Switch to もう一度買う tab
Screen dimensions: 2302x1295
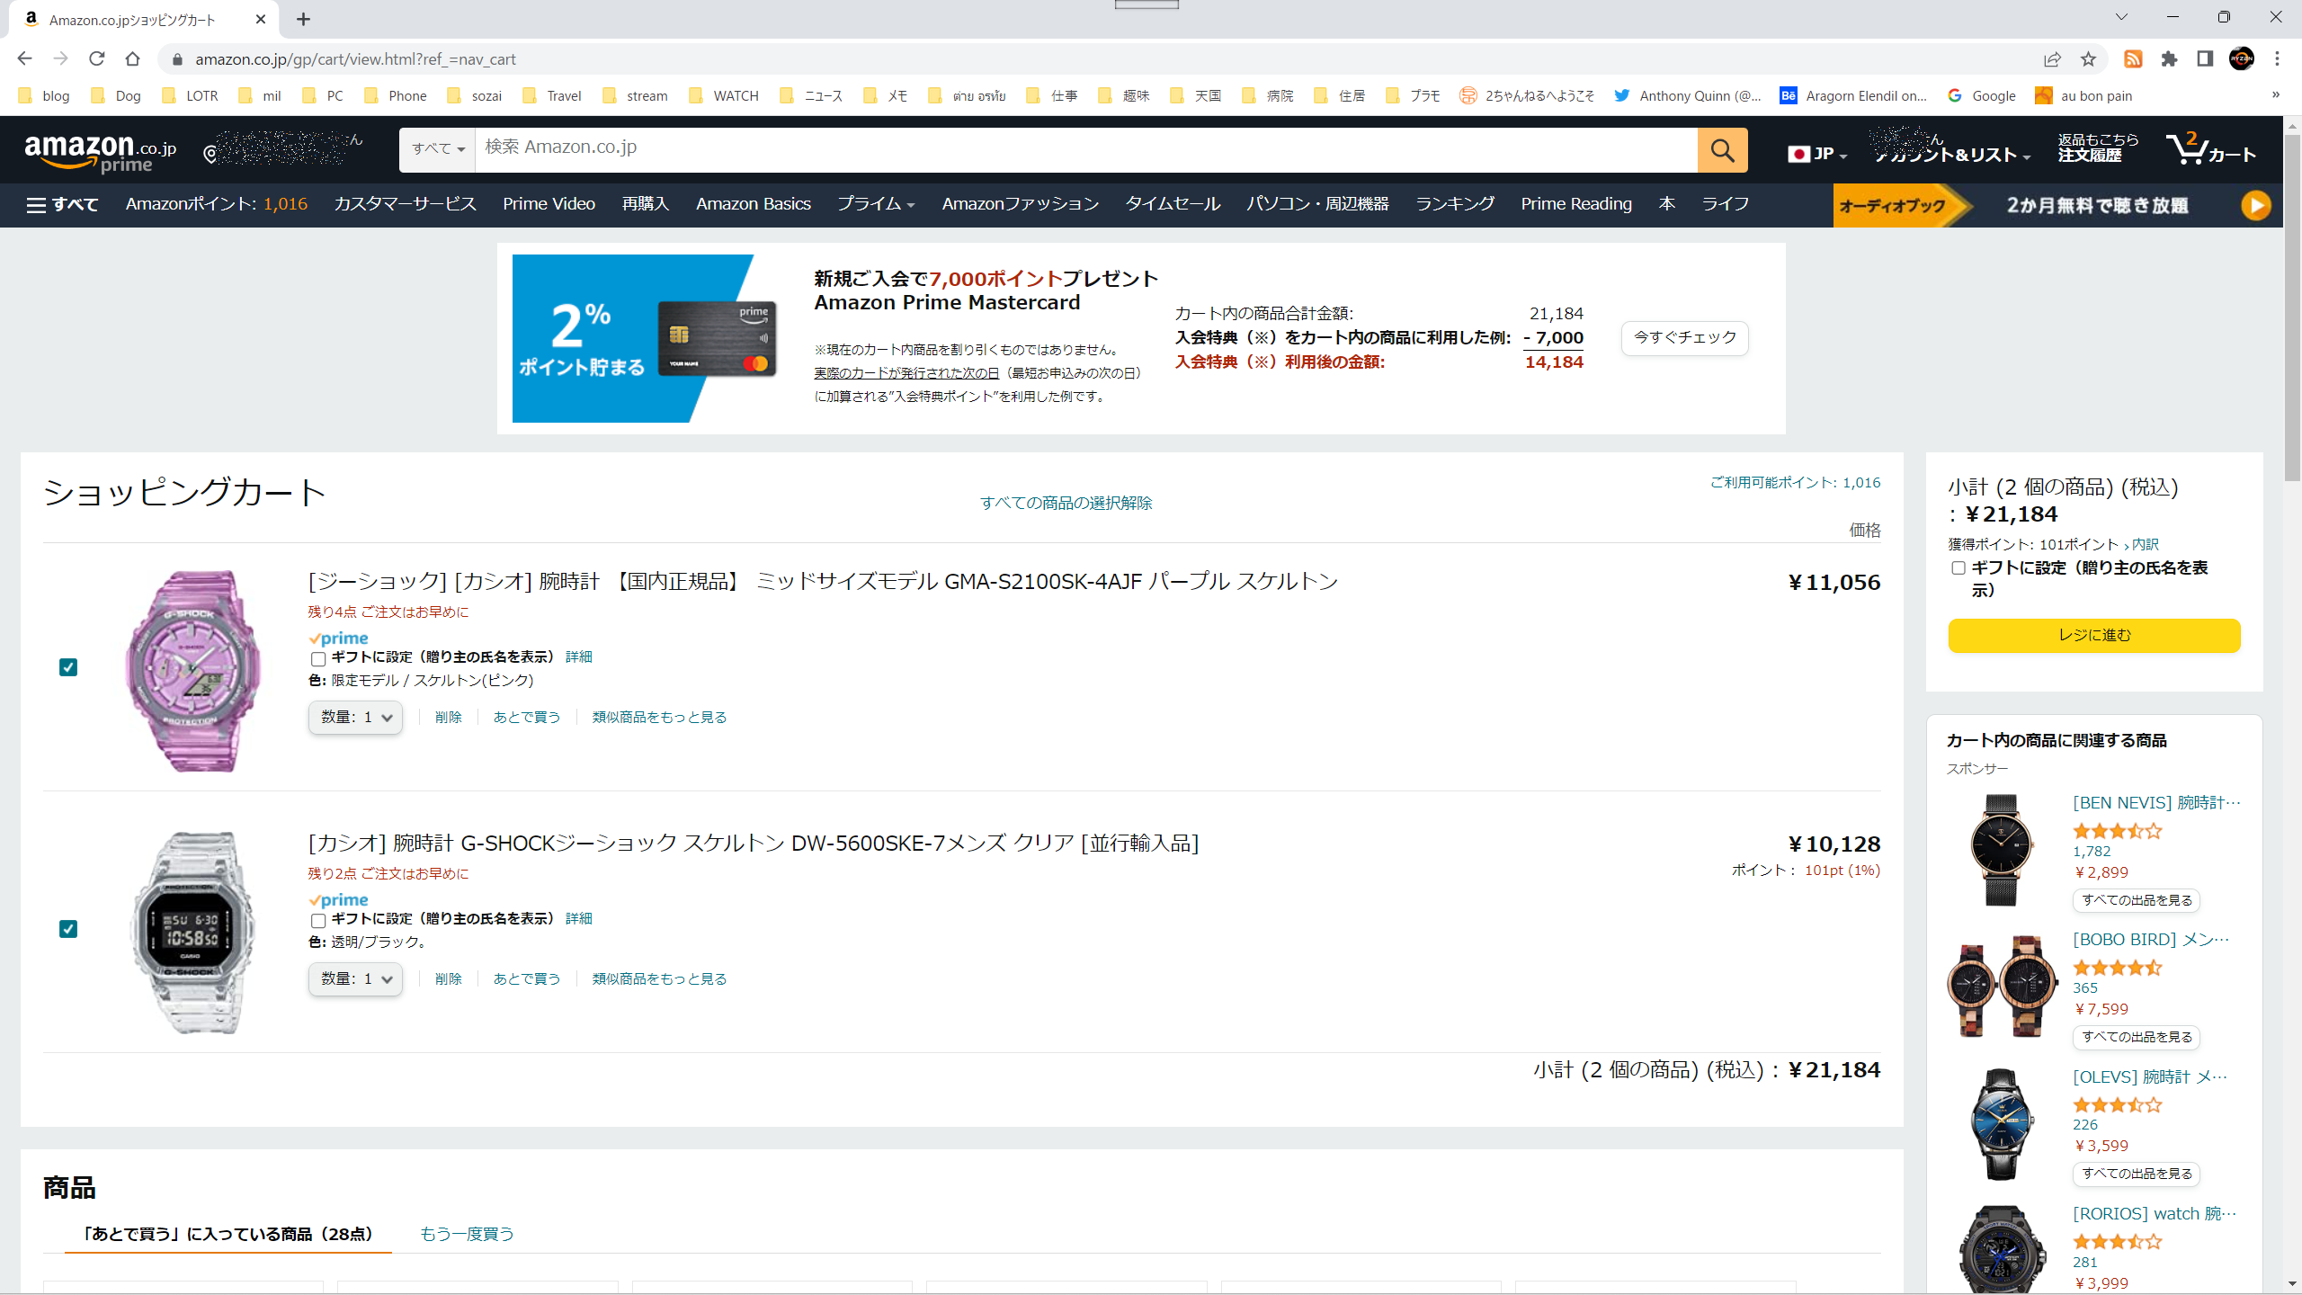(467, 1234)
